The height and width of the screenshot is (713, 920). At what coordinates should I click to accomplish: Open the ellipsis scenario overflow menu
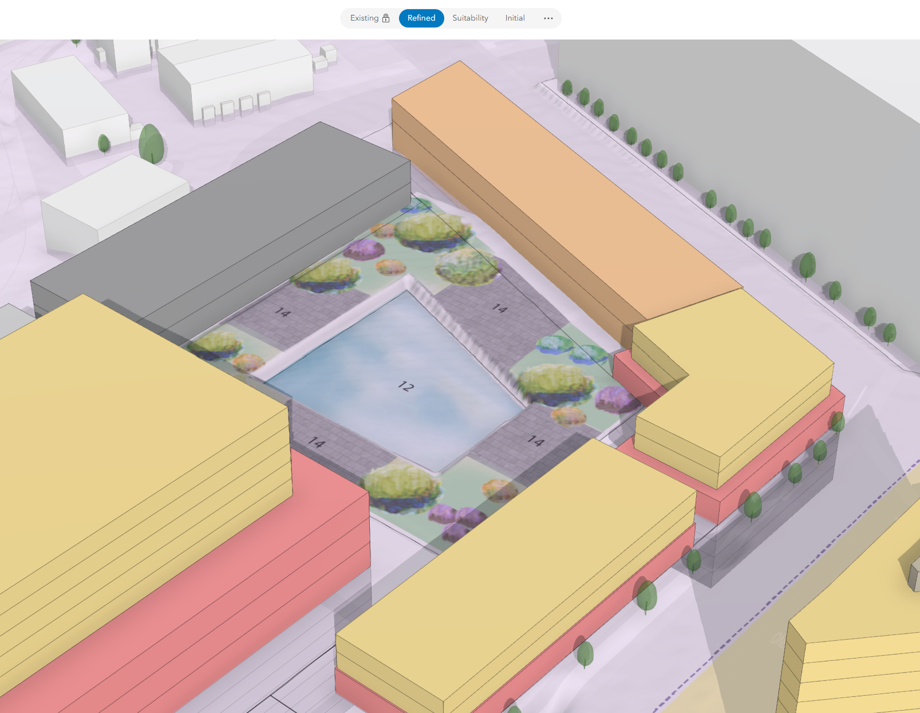click(547, 18)
